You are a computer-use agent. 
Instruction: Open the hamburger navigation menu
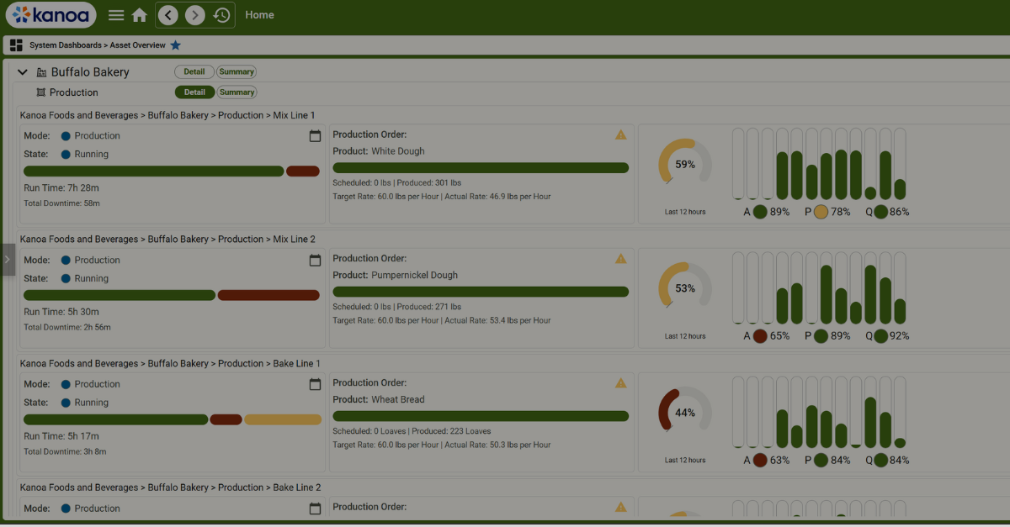(115, 14)
